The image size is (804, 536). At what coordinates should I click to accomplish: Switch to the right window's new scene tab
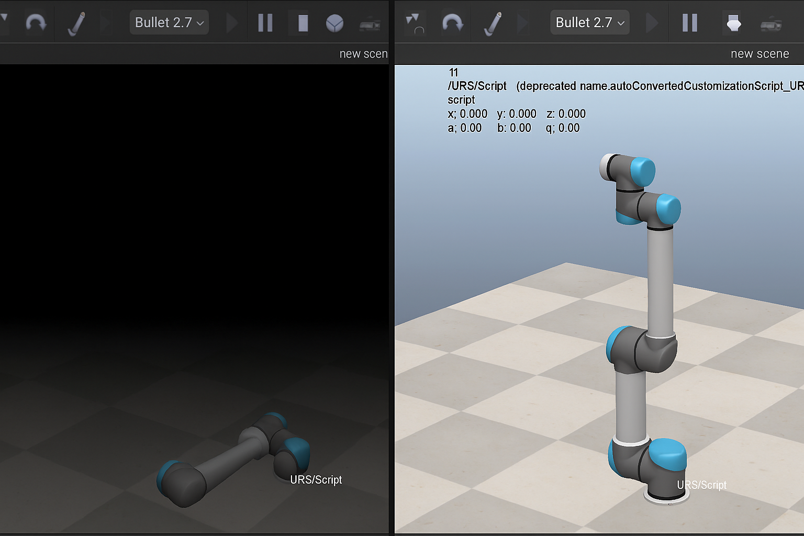(x=759, y=54)
